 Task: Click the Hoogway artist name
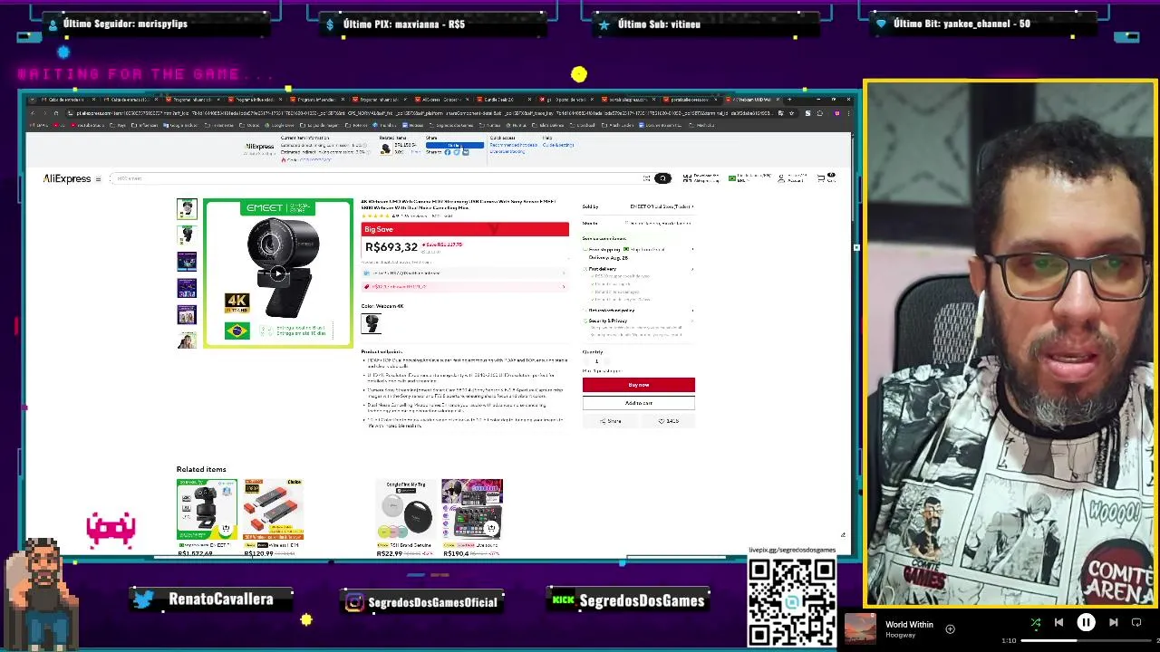coord(901,635)
